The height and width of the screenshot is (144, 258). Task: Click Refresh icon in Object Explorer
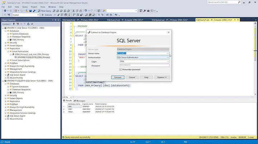28,24
